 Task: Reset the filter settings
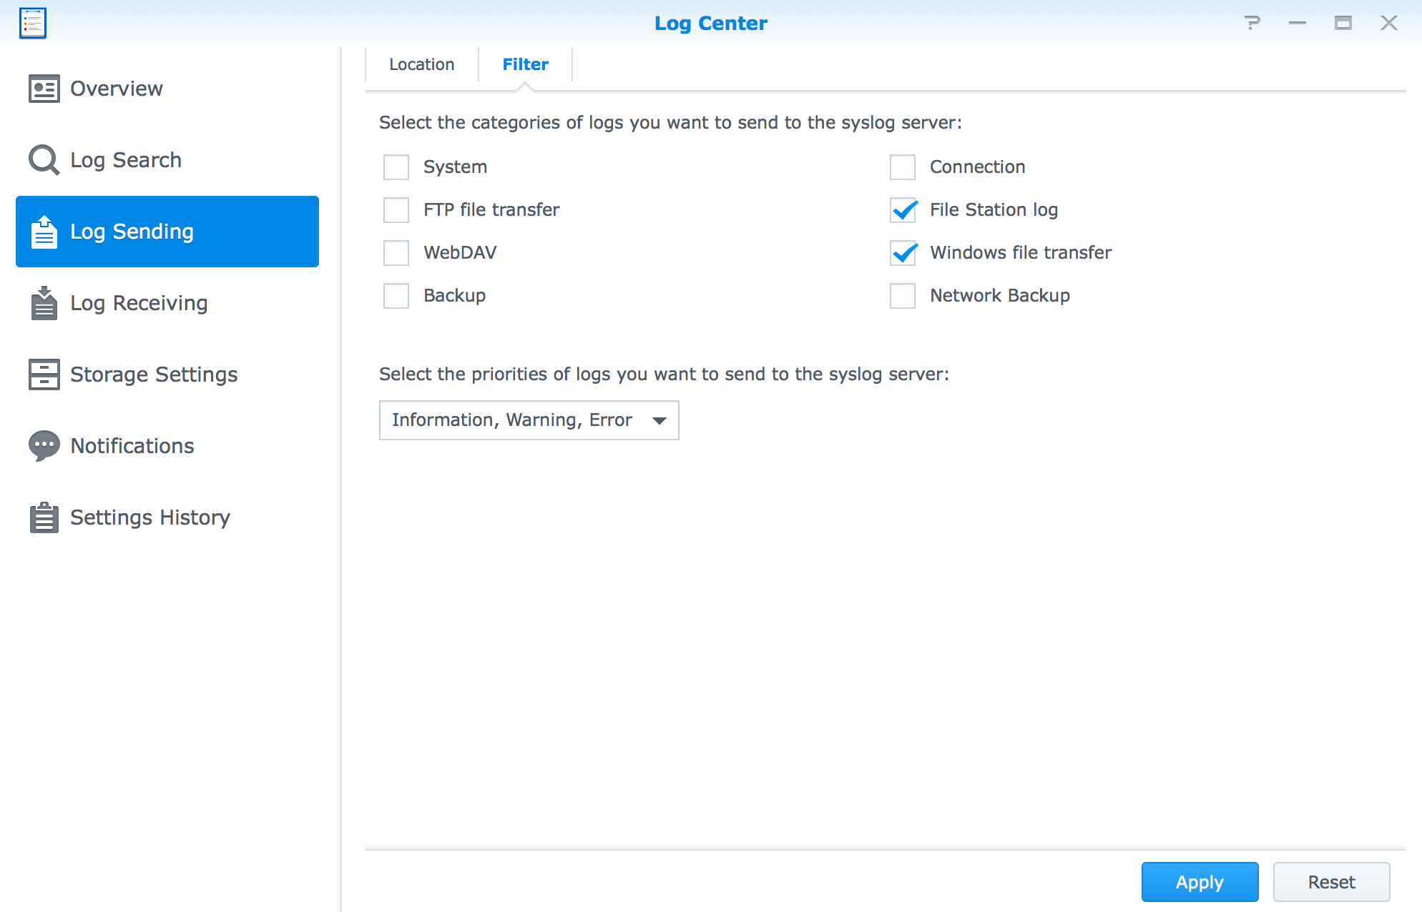tap(1330, 881)
